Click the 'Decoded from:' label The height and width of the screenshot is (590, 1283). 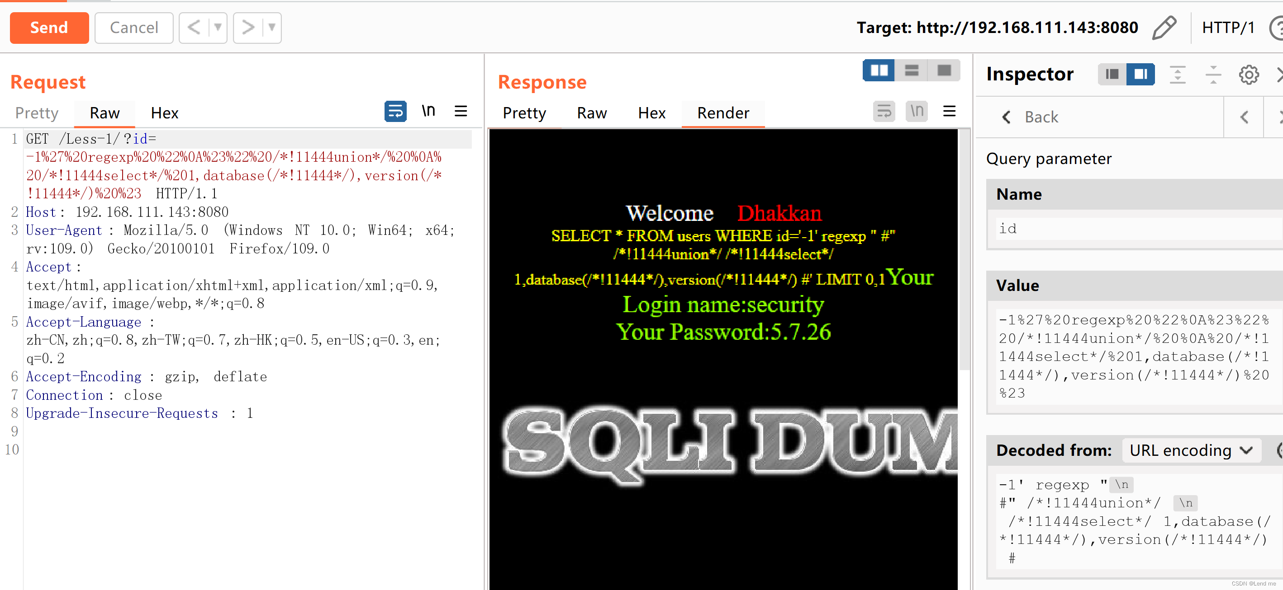(1054, 450)
